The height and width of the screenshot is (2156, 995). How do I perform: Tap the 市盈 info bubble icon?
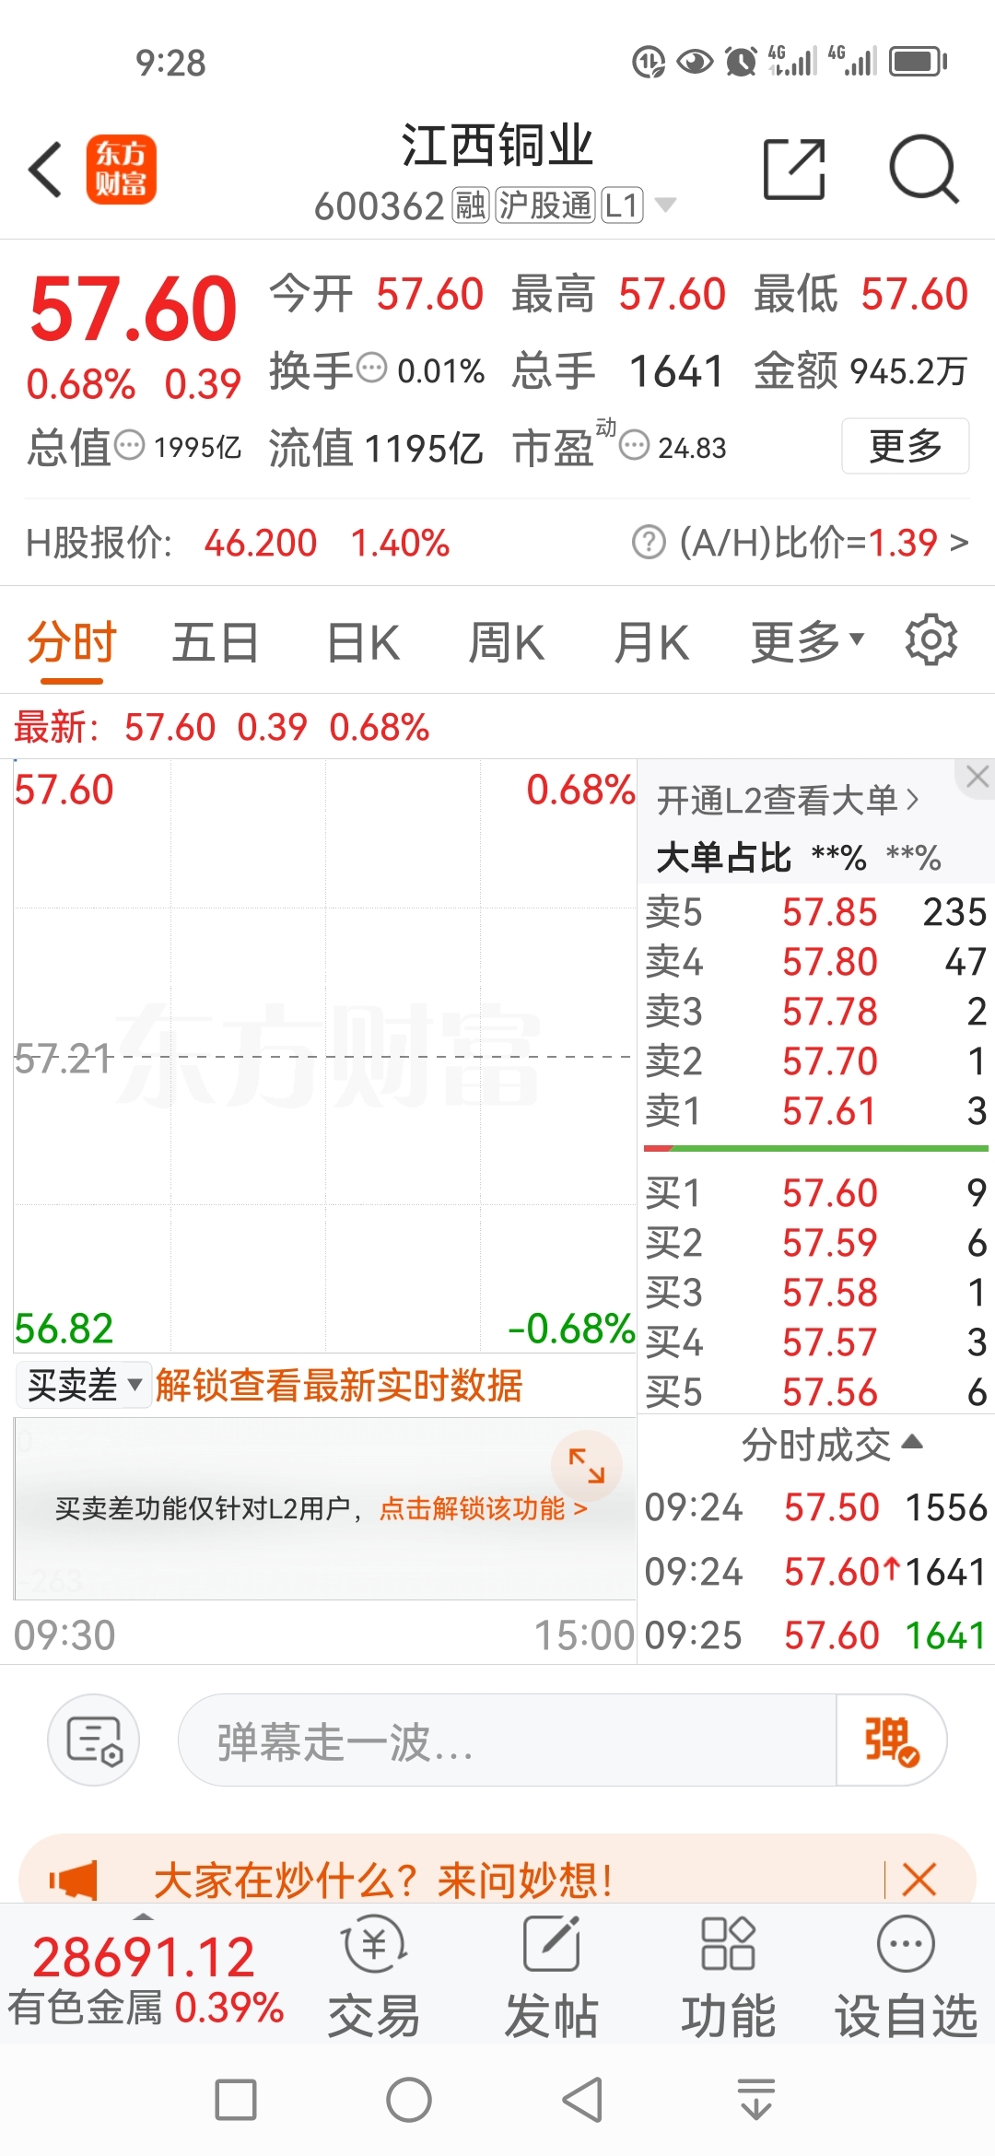634,446
